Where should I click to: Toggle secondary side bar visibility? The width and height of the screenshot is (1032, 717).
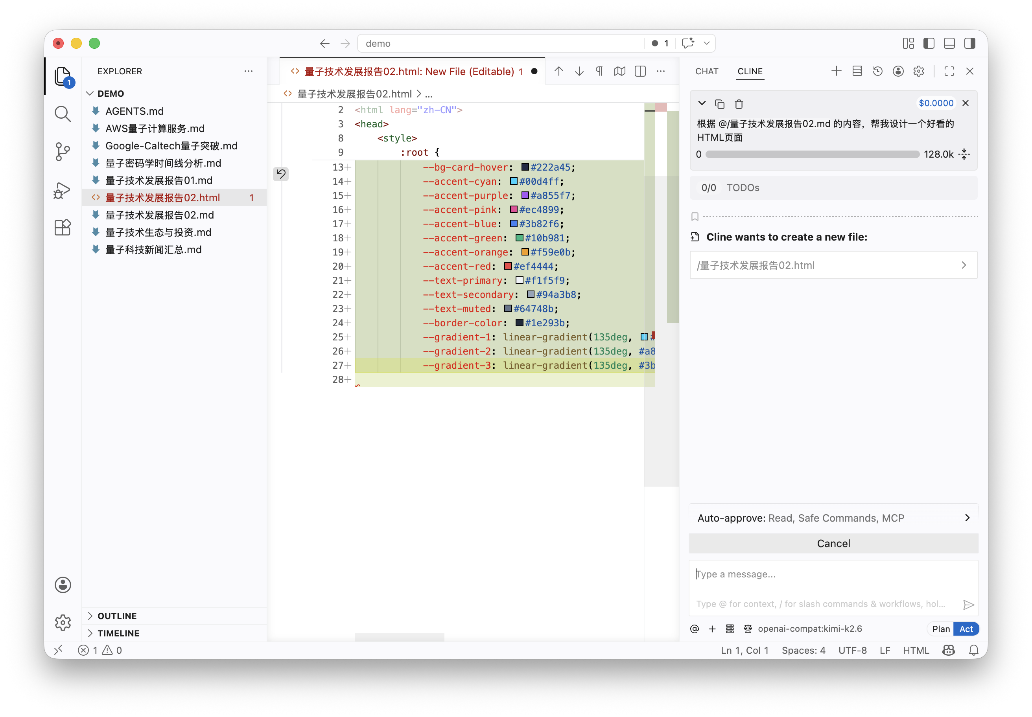969,43
